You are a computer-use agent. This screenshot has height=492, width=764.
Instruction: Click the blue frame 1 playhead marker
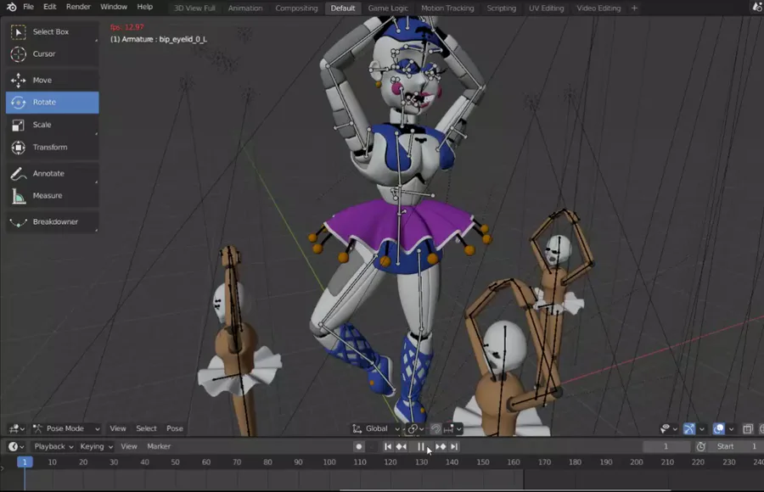(x=25, y=461)
